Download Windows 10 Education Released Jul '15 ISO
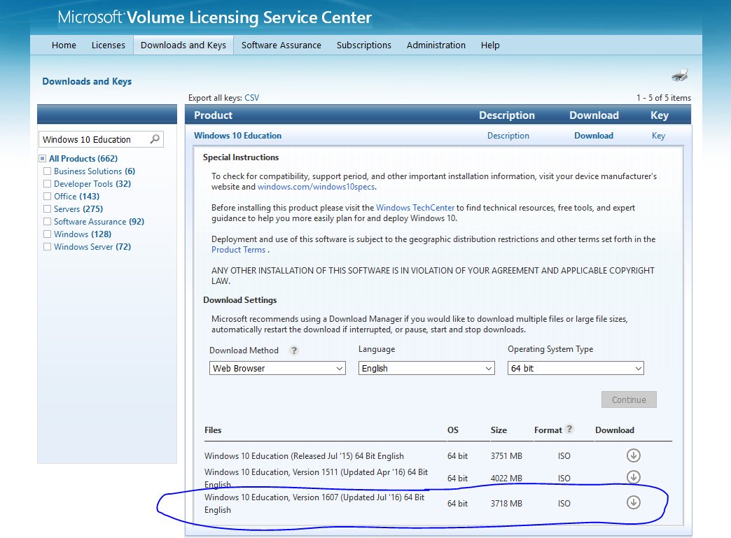 pyautogui.click(x=633, y=455)
